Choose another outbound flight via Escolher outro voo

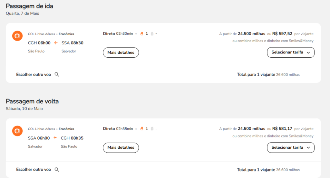34,74
